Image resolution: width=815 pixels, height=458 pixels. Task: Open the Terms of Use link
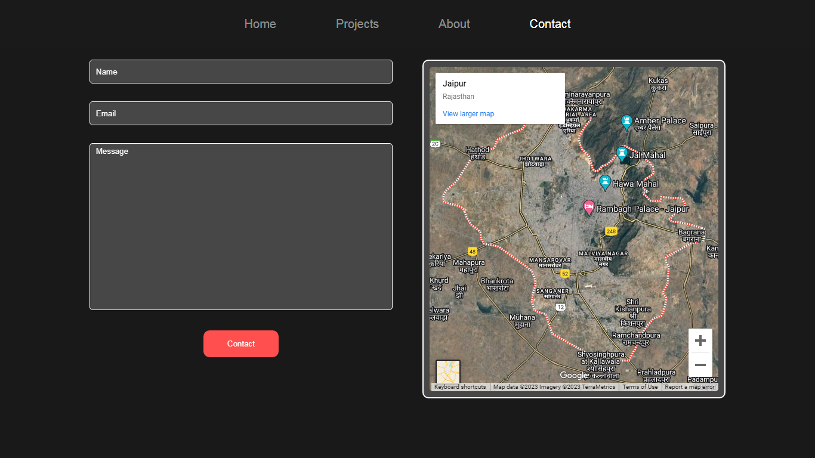tap(640, 386)
